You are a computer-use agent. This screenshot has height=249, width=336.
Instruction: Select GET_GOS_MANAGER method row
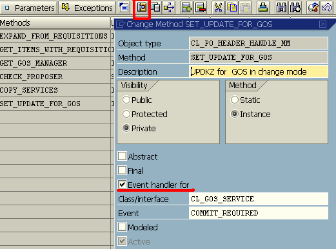tap(55, 63)
